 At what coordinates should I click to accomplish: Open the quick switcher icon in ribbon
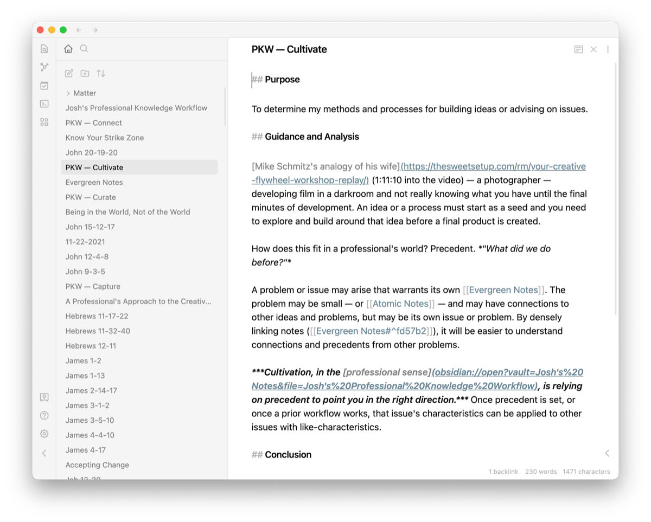[x=44, y=49]
